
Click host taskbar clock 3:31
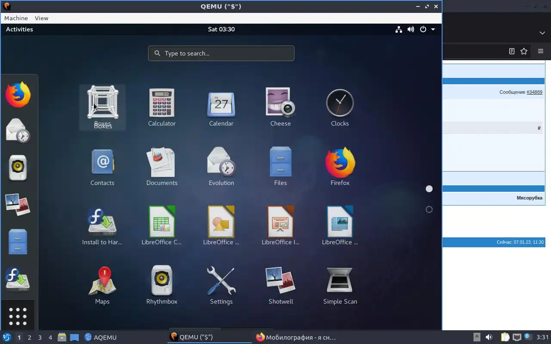click(x=543, y=337)
